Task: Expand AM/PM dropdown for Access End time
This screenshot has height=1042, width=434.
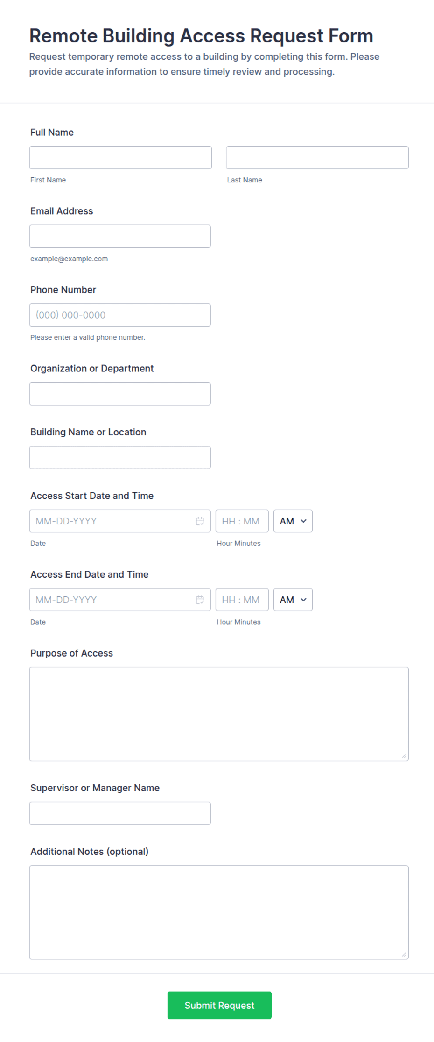Action: pyautogui.click(x=293, y=600)
